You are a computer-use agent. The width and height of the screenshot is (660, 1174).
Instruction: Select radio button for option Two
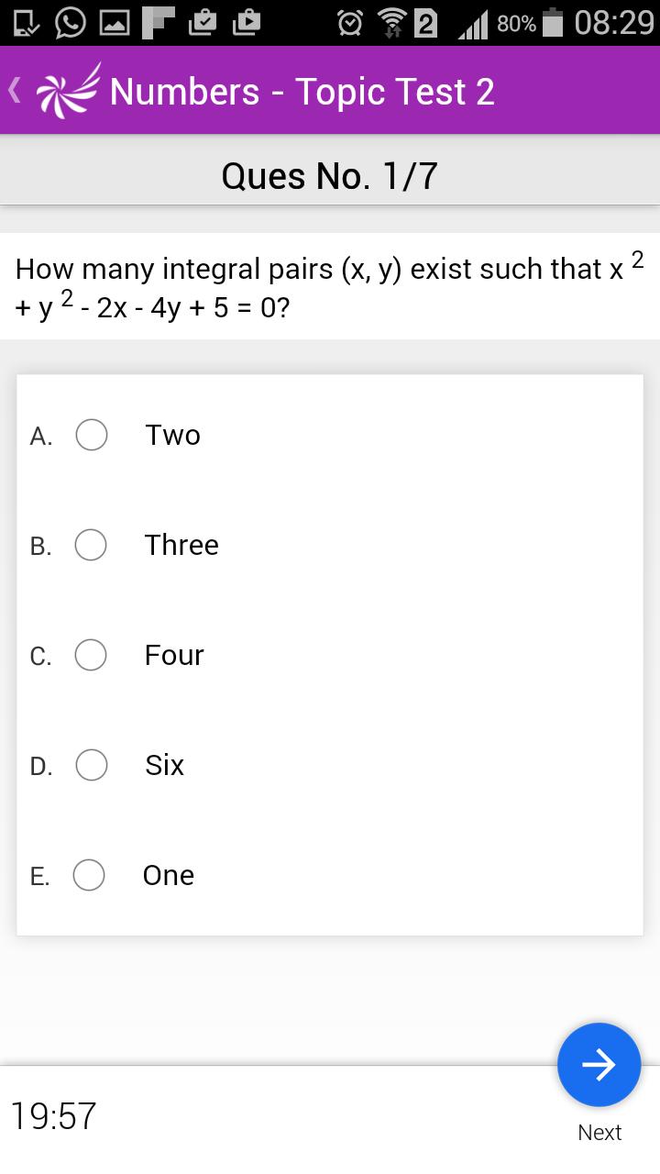pyautogui.click(x=92, y=435)
